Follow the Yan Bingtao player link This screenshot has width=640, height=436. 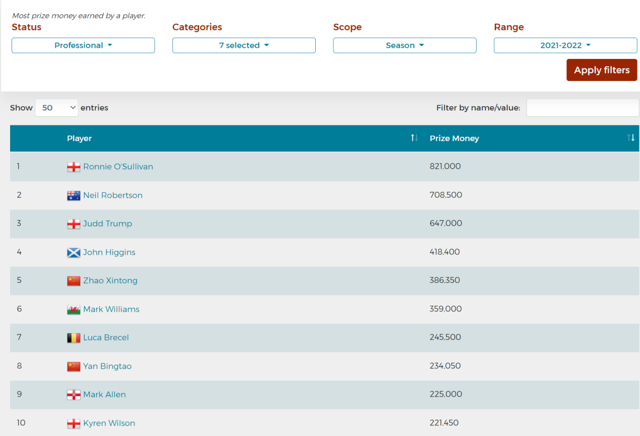click(107, 367)
